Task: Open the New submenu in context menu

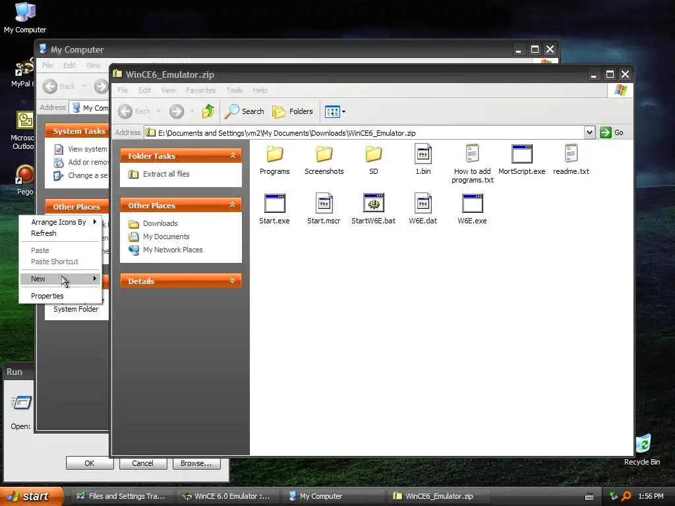Action: coord(60,279)
